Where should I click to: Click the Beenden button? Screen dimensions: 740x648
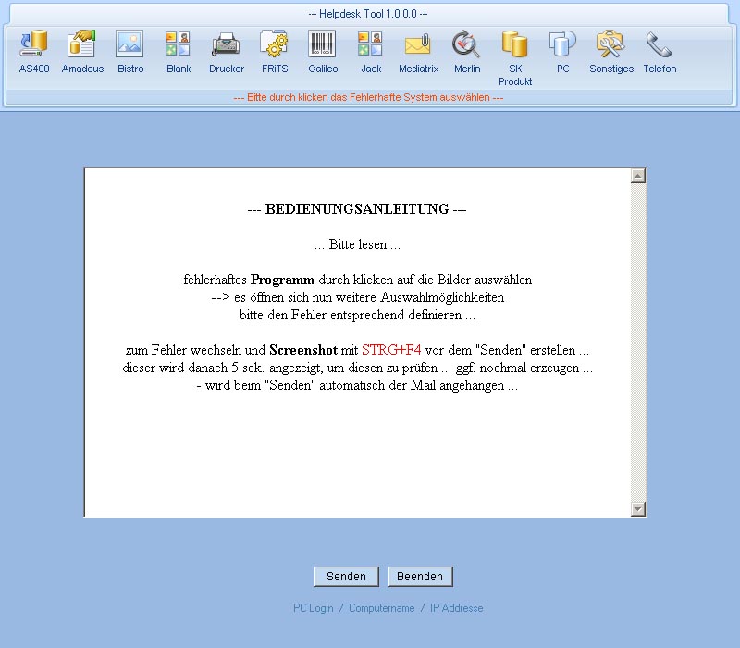coord(420,577)
